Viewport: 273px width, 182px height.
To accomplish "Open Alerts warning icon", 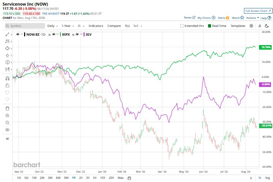I will [x=228, y=18].
